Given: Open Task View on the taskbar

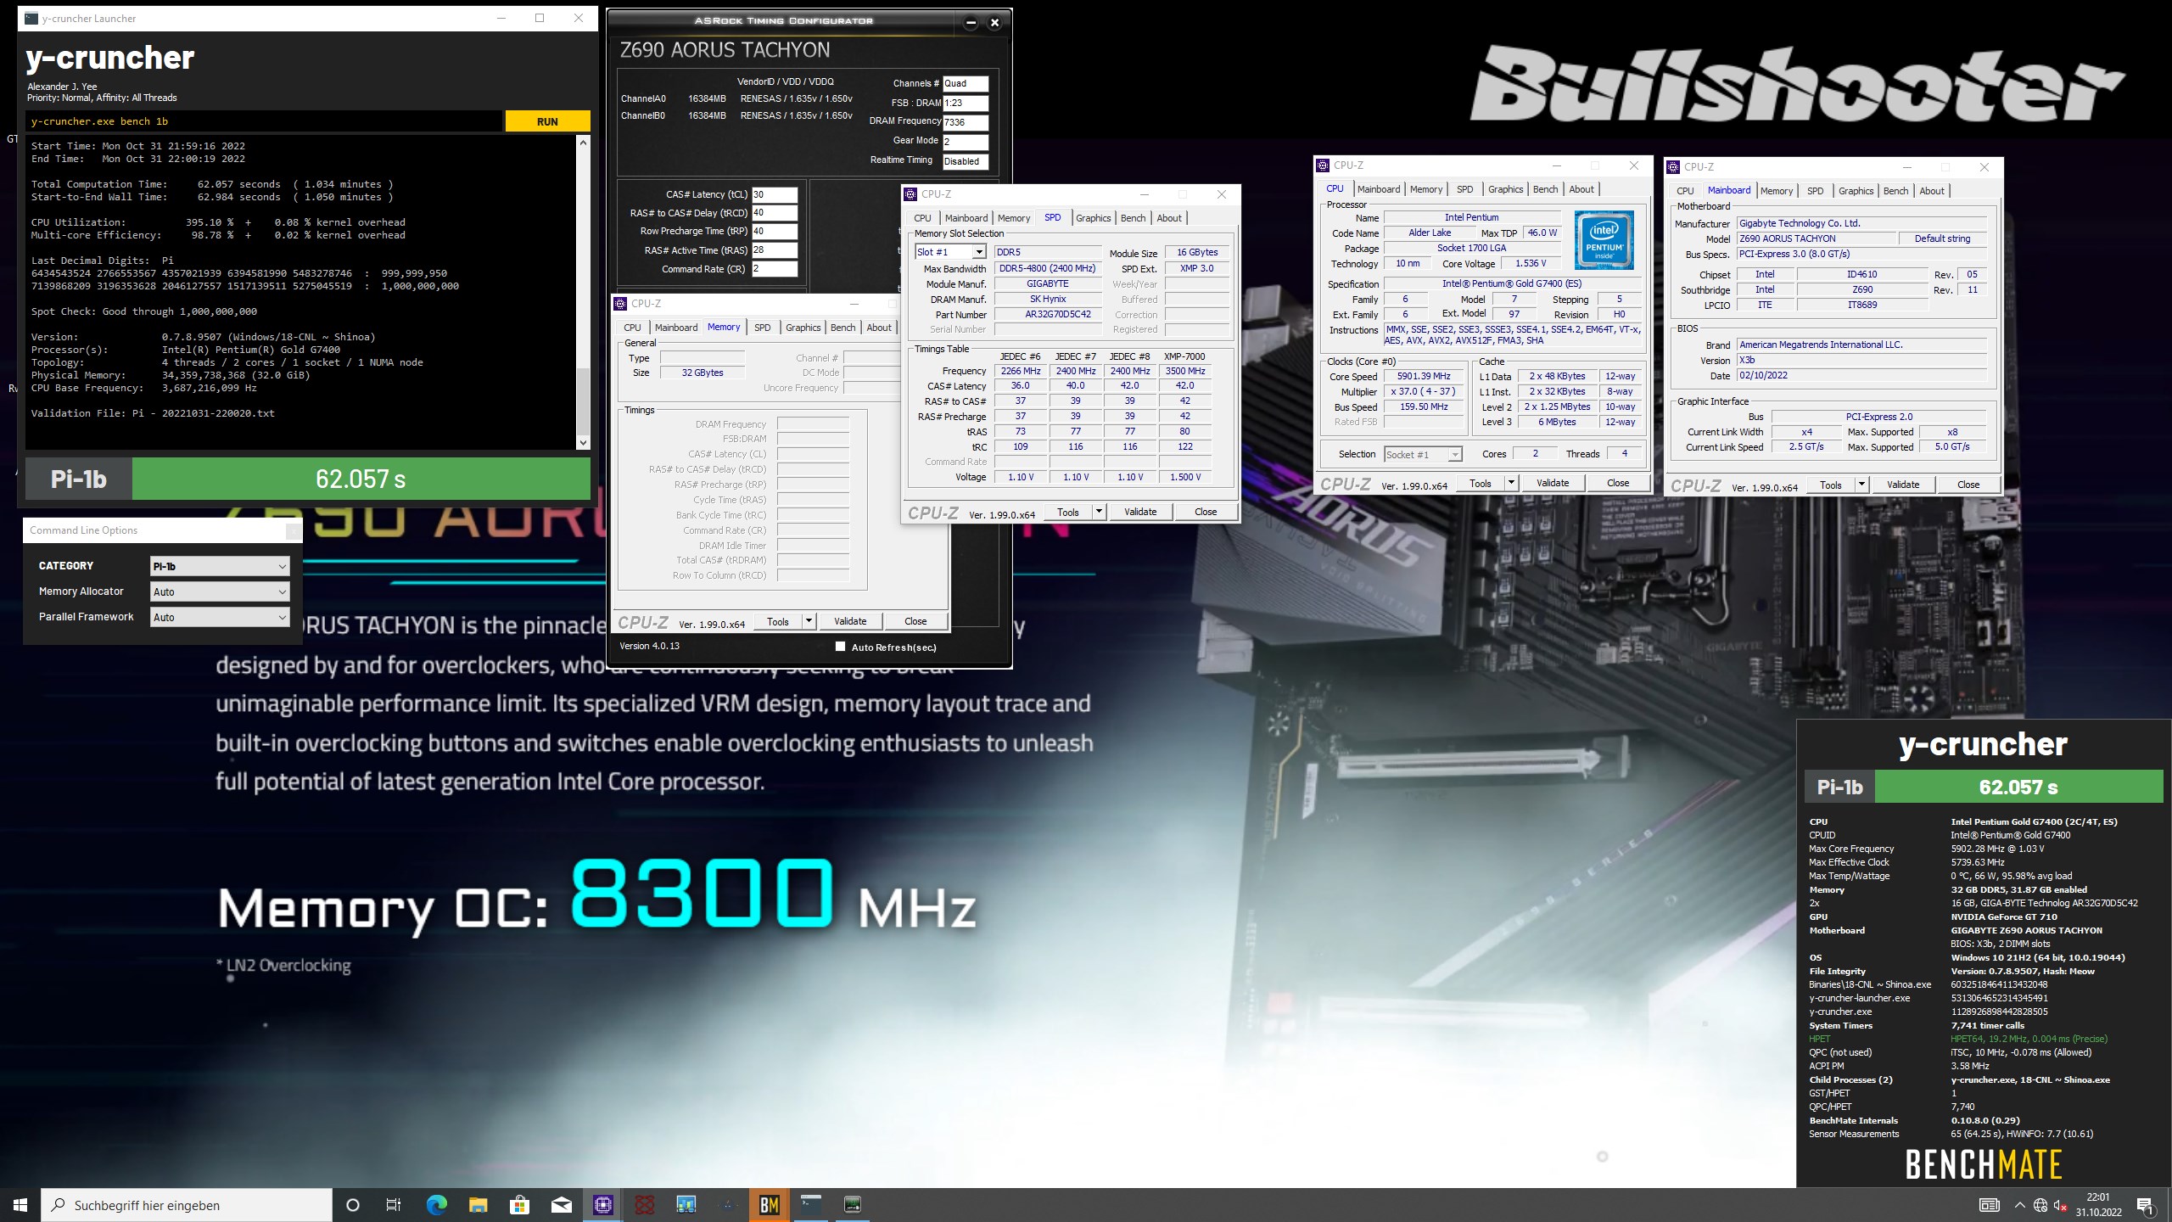Looking at the screenshot, I should [394, 1205].
